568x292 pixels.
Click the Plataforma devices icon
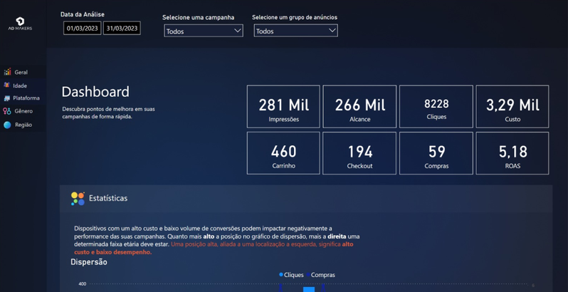point(7,98)
